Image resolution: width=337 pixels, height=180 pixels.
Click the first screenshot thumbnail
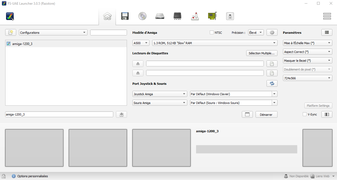(34, 148)
